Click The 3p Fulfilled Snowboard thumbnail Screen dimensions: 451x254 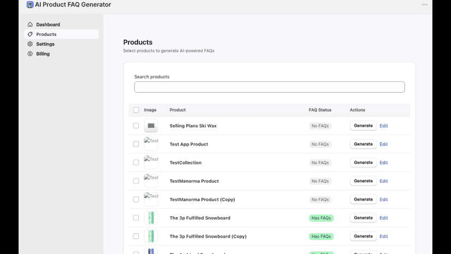point(151,218)
